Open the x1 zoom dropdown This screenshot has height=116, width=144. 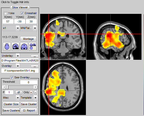pyautogui.click(x=11, y=28)
